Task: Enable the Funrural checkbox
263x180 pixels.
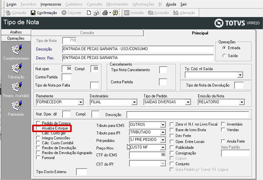Action: [x=38, y=157]
